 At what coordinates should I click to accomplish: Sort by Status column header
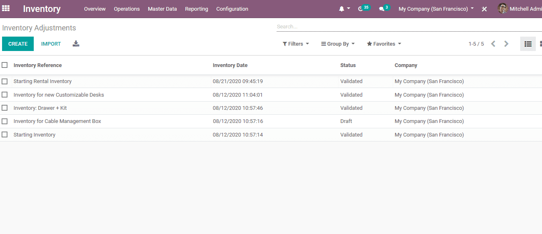tap(348, 65)
